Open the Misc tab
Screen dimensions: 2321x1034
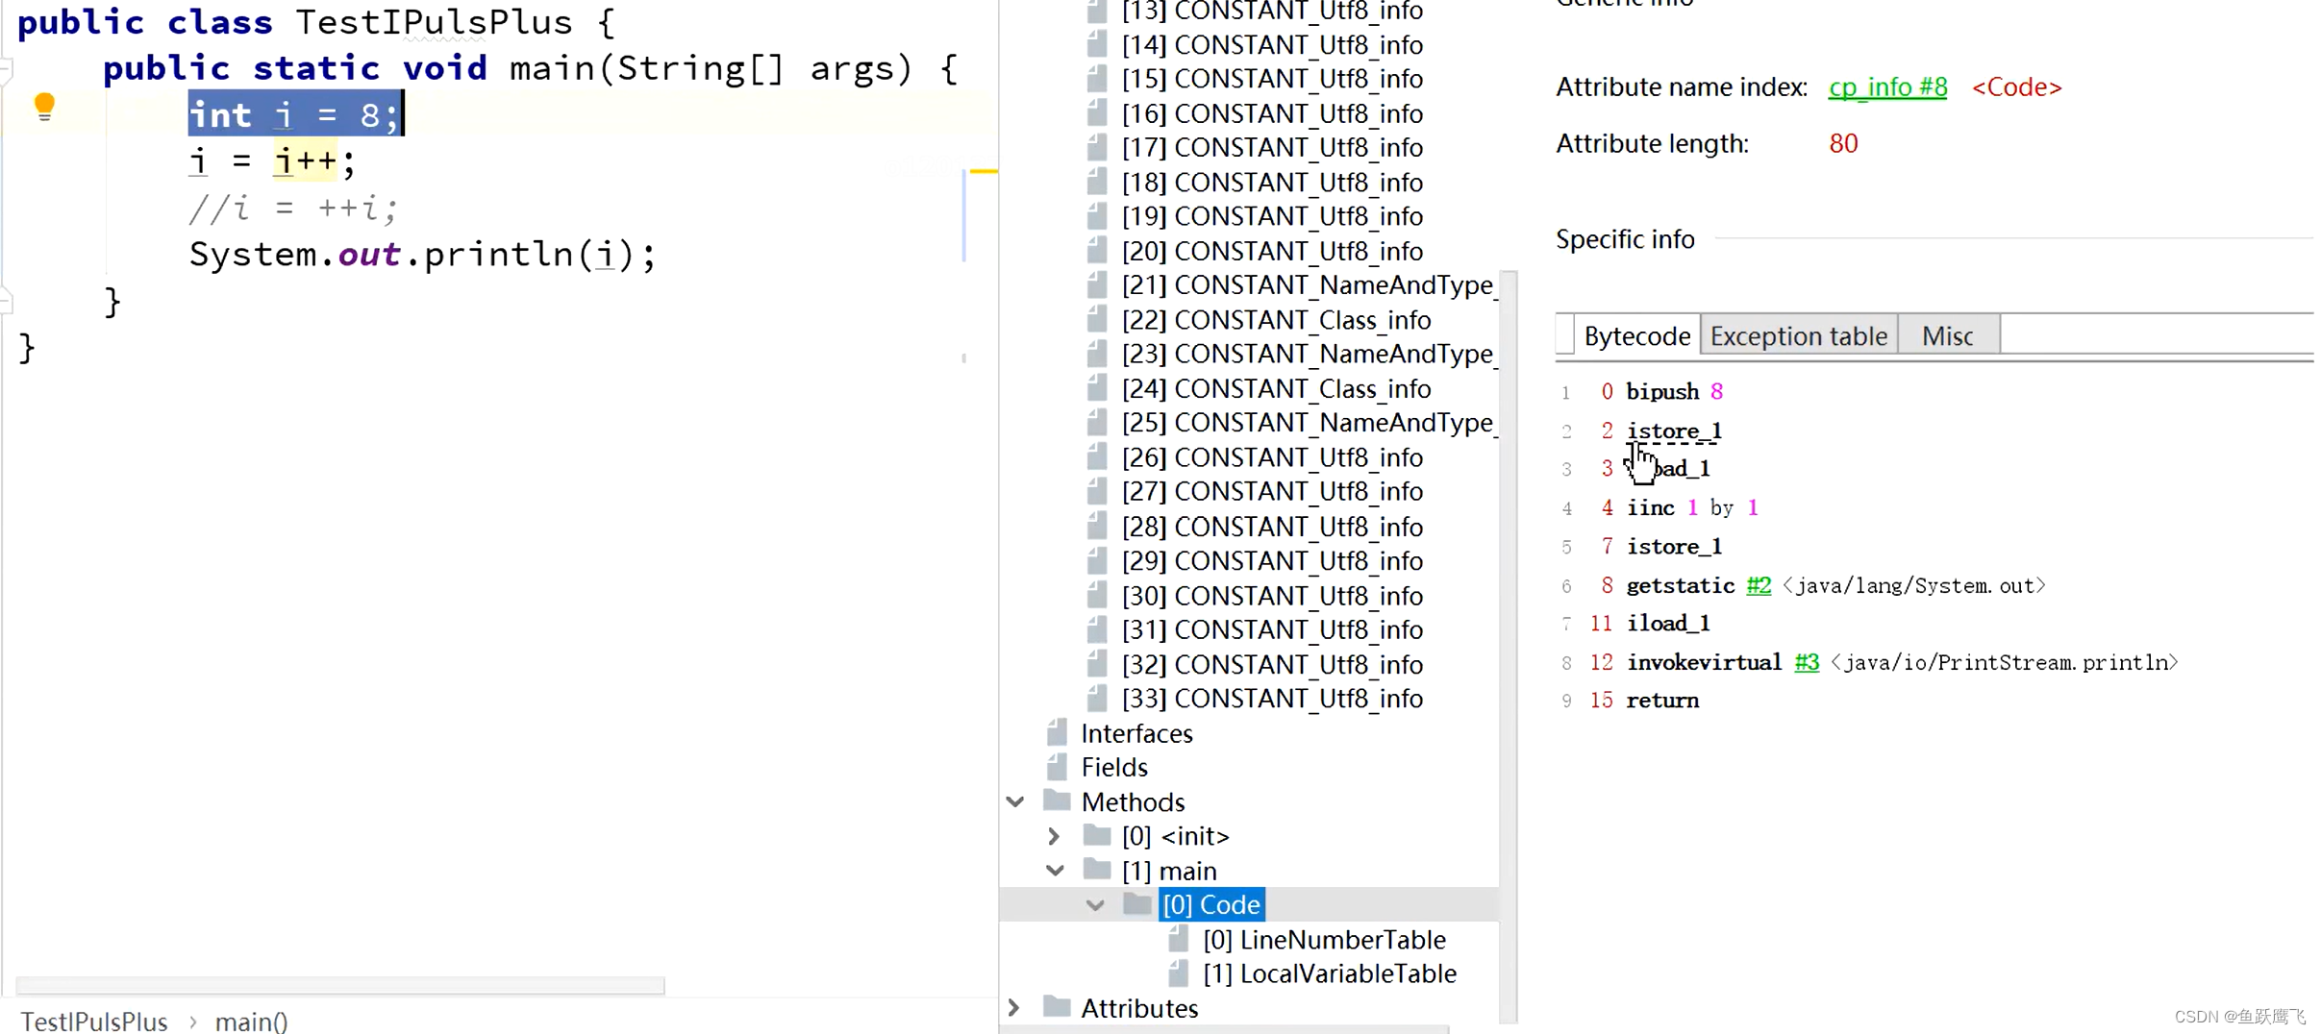click(x=1948, y=335)
